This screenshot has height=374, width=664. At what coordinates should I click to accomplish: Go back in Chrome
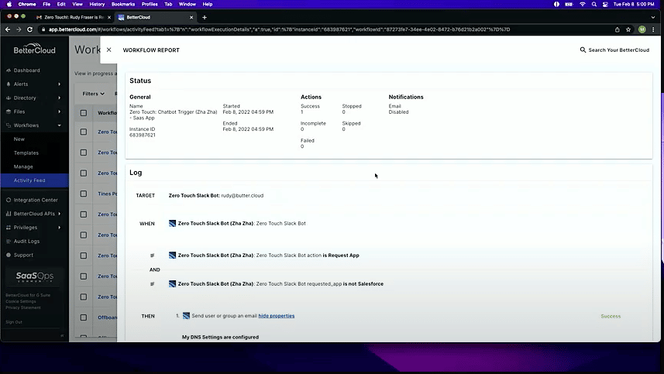coord(8,29)
